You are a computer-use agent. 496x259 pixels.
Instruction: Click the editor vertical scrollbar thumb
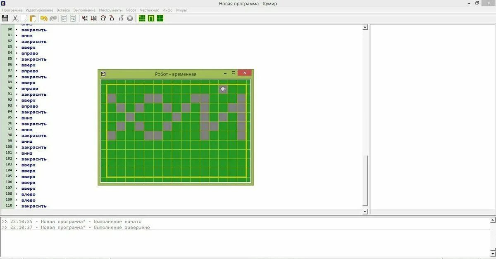(x=365, y=180)
